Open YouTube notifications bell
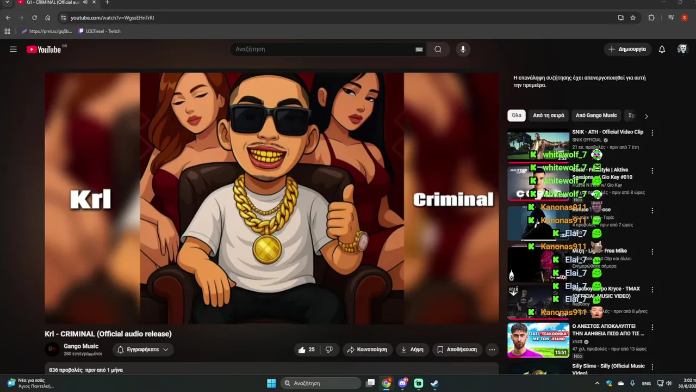Image resolution: width=696 pixels, height=392 pixels. coord(662,49)
